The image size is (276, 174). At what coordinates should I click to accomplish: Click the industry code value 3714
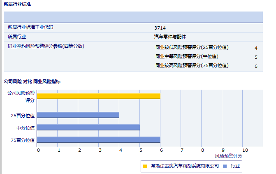pyautogui.click(x=160, y=28)
